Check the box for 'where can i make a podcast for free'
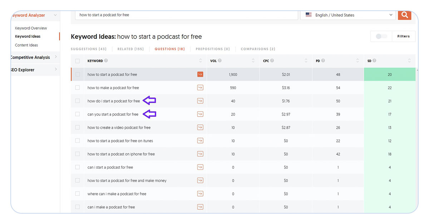Screen dimensions: 429x224 [78, 194]
